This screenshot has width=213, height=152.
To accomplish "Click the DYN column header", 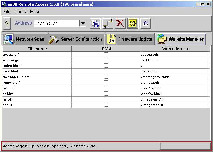I will click(106, 49).
